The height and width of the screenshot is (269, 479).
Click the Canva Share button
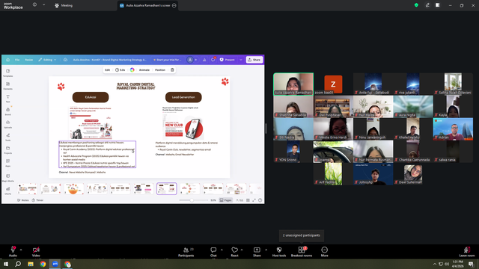point(254,60)
